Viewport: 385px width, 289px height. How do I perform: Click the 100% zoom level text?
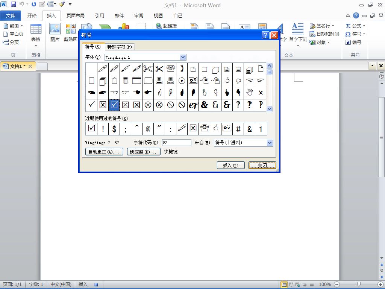point(324,284)
